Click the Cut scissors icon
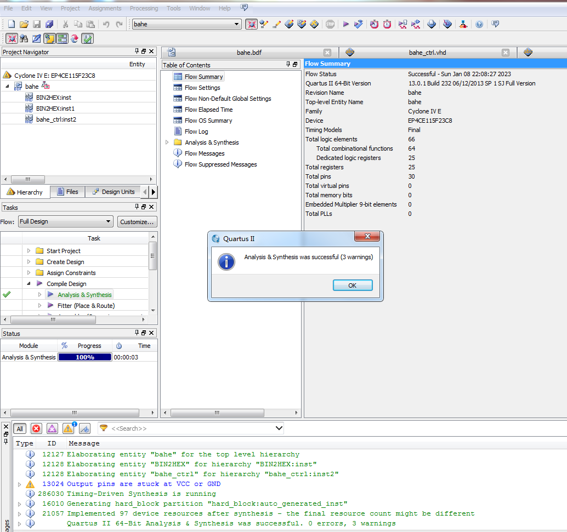The width and height of the screenshot is (567, 532). 65,24
